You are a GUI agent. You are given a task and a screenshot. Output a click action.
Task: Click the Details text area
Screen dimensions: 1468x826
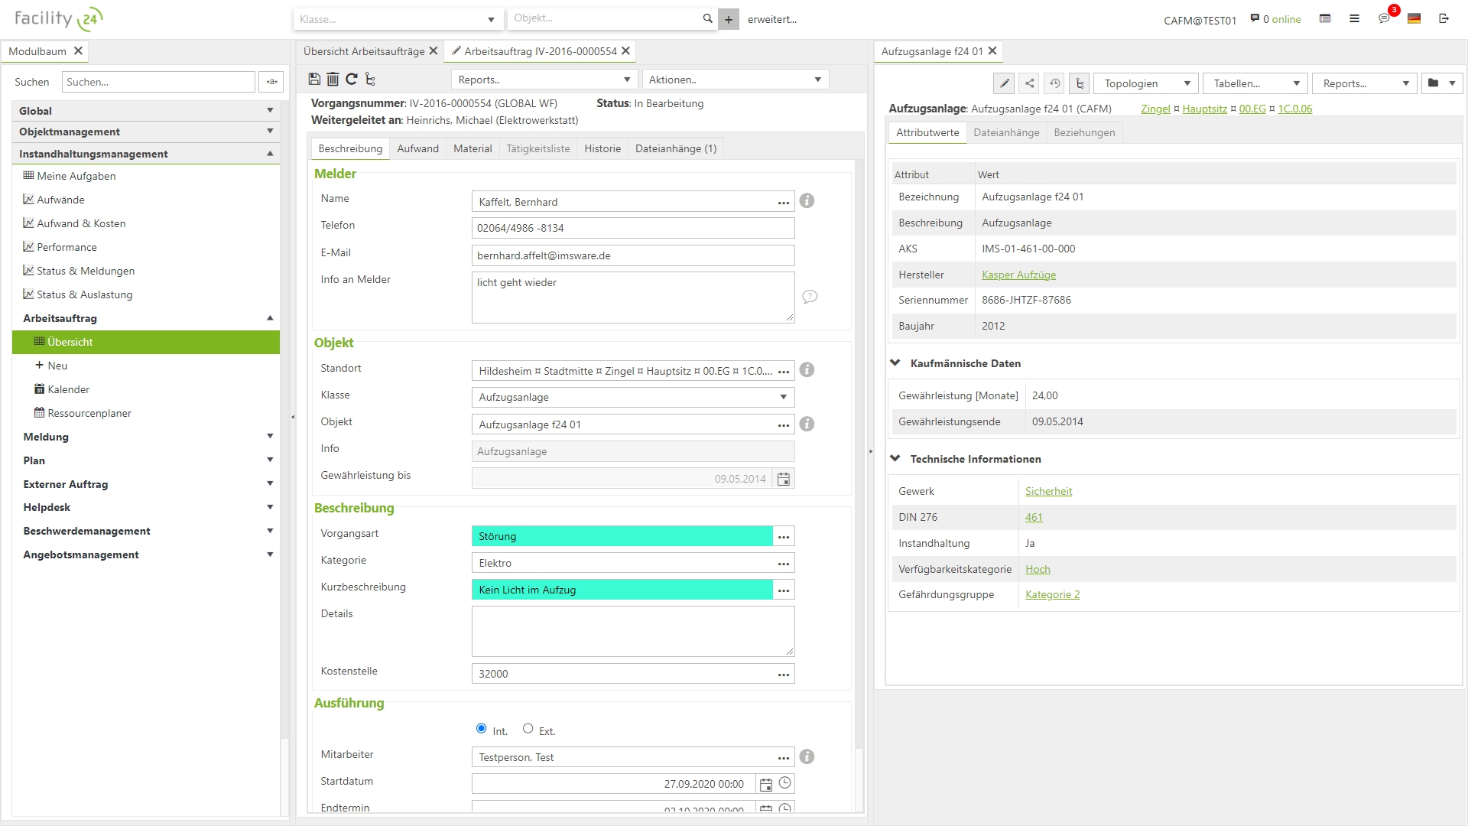tap(633, 631)
